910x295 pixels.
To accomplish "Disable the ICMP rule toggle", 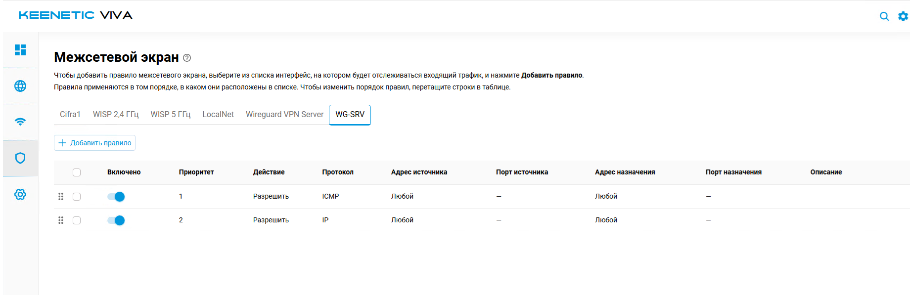I will (x=116, y=197).
